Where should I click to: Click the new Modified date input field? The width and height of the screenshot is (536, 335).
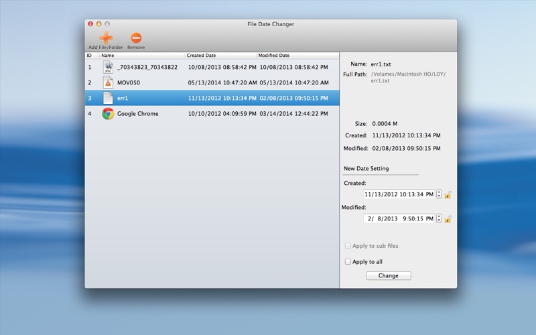399,218
